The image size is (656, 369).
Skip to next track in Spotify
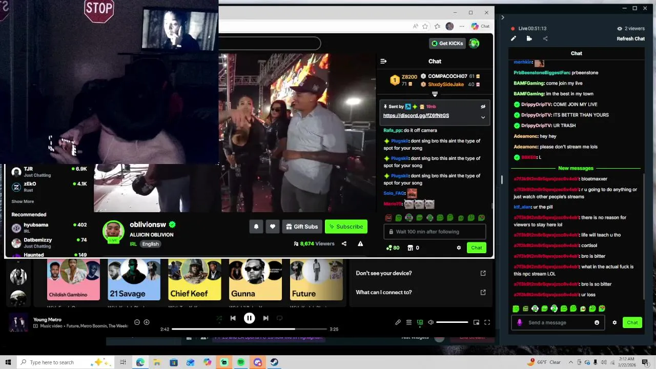point(265,318)
